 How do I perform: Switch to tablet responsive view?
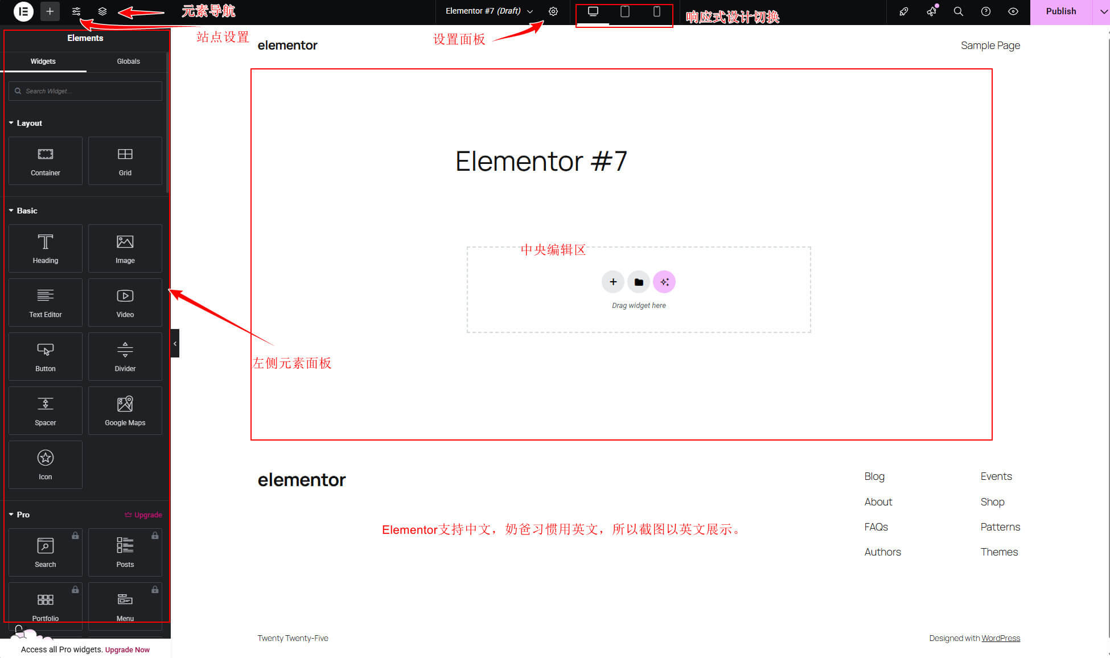click(x=624, y=11)
